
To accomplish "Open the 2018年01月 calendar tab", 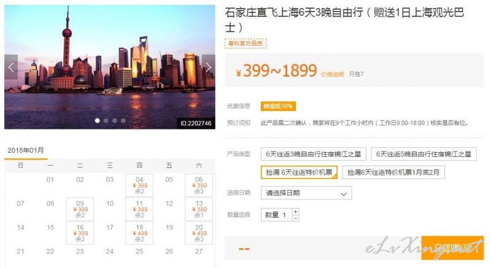I will (26, 151).
